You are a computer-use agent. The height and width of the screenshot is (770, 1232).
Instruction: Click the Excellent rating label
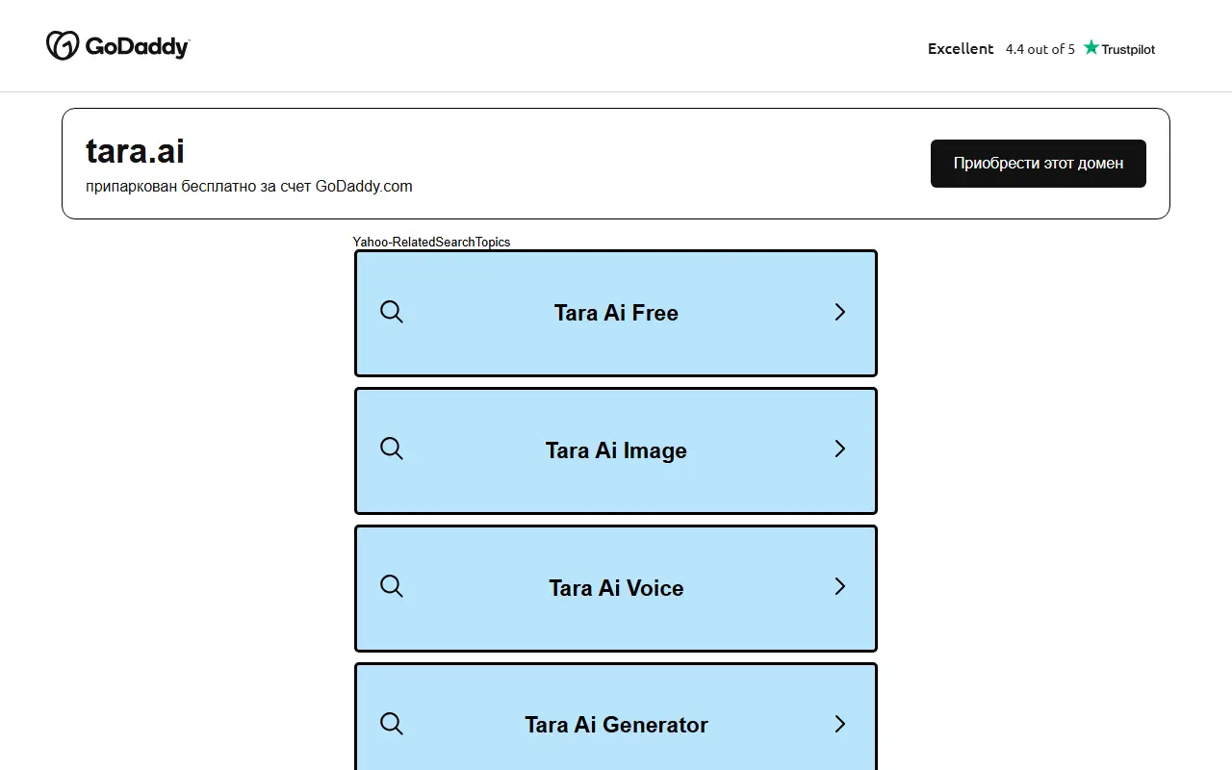pyautogui.click(x=961, y=48)
